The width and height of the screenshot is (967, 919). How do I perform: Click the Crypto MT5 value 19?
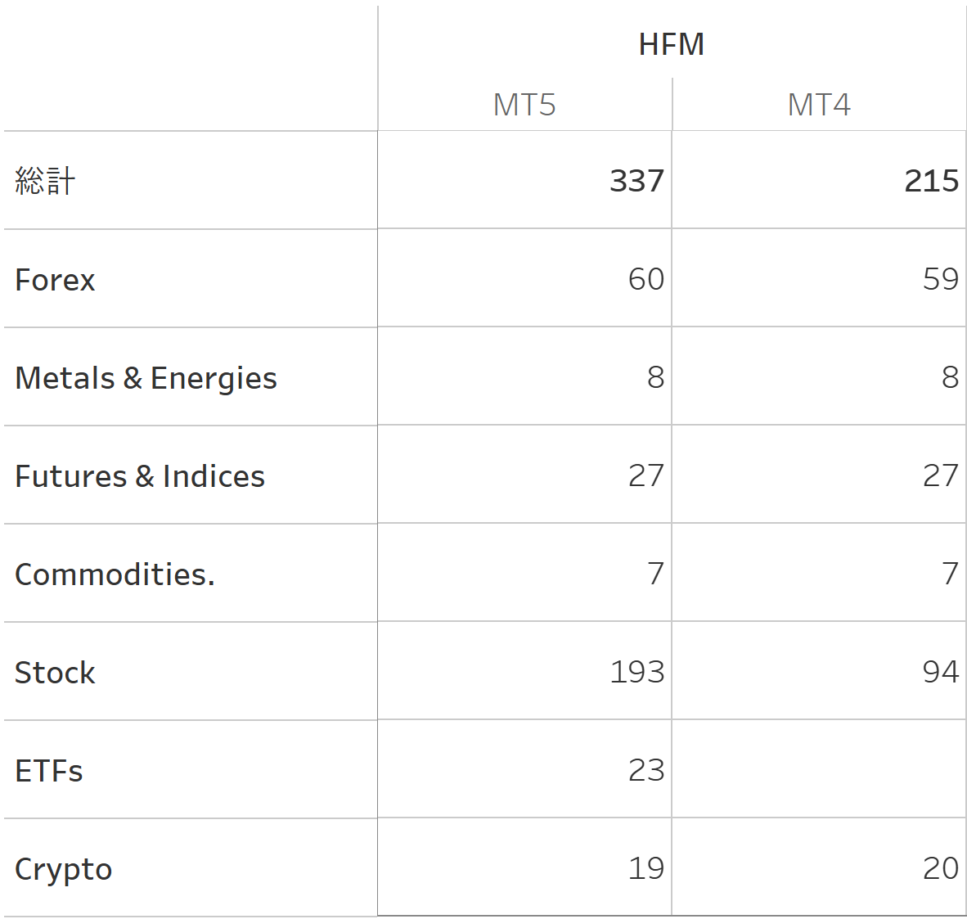coord(645,868)
